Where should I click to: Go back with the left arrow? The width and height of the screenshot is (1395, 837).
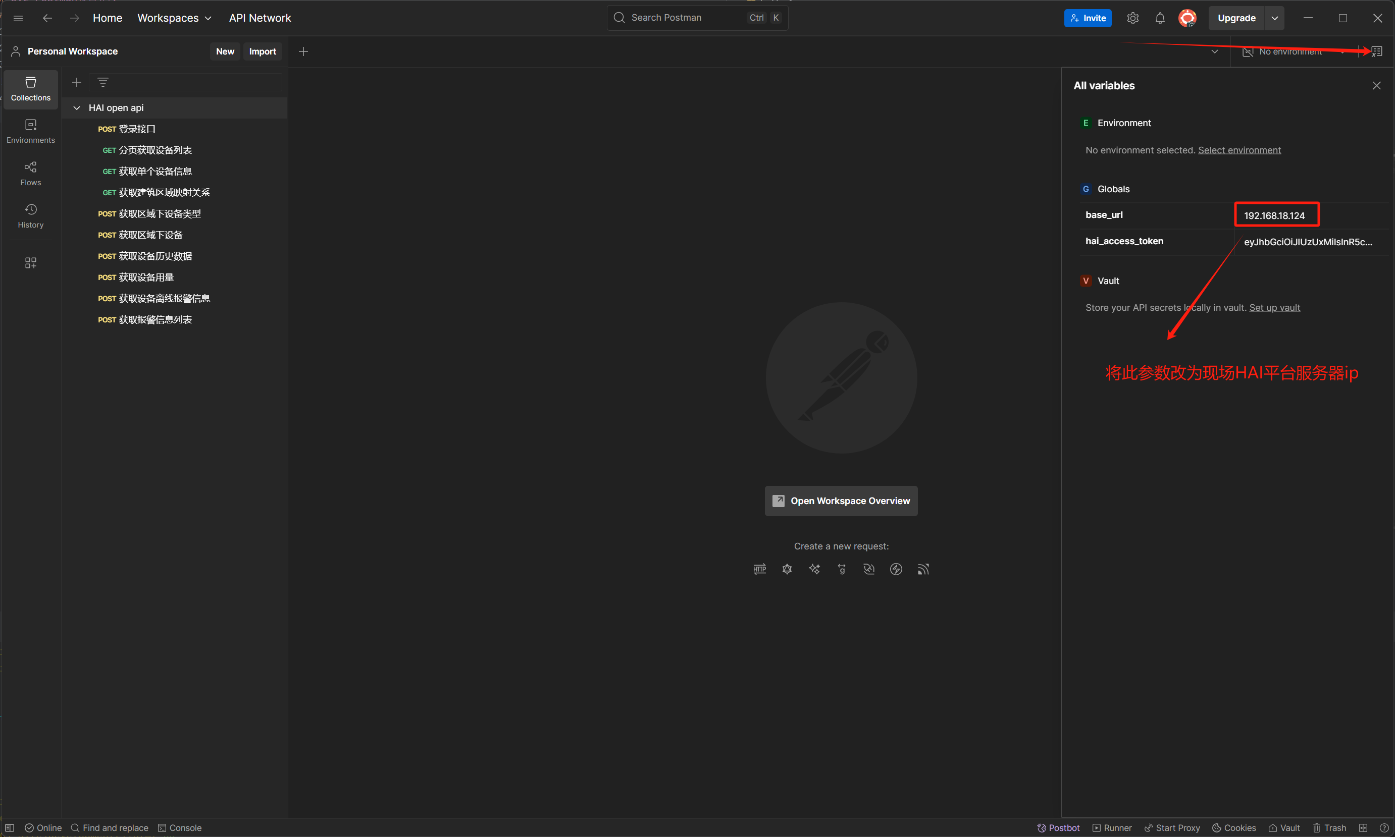pos(47,18)
